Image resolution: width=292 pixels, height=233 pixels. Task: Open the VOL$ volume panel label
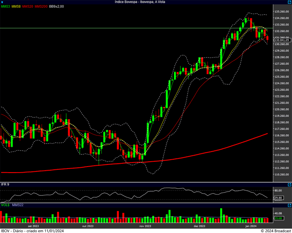coord(6,205)
